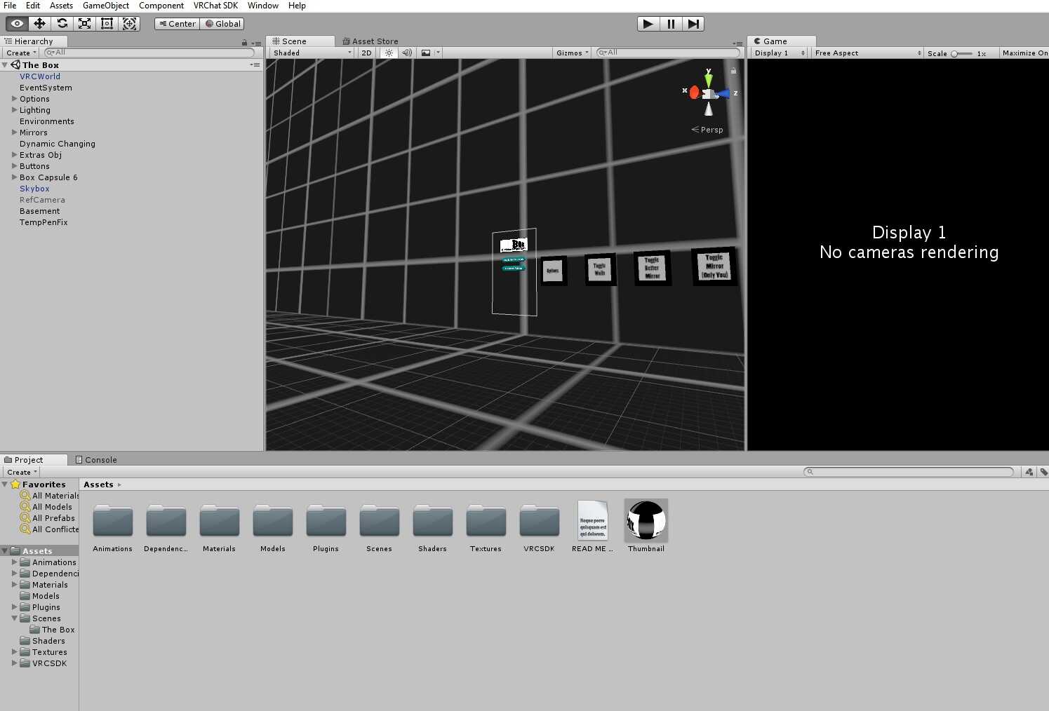Screen dimensions: 1049x711
Task: Select the Move tool in the toolbar
Action: (x=39, y=23)
